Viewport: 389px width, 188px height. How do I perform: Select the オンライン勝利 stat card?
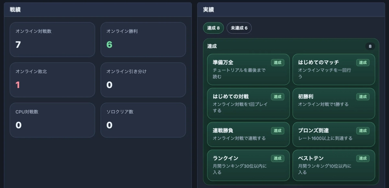click(x=143, y=40)
